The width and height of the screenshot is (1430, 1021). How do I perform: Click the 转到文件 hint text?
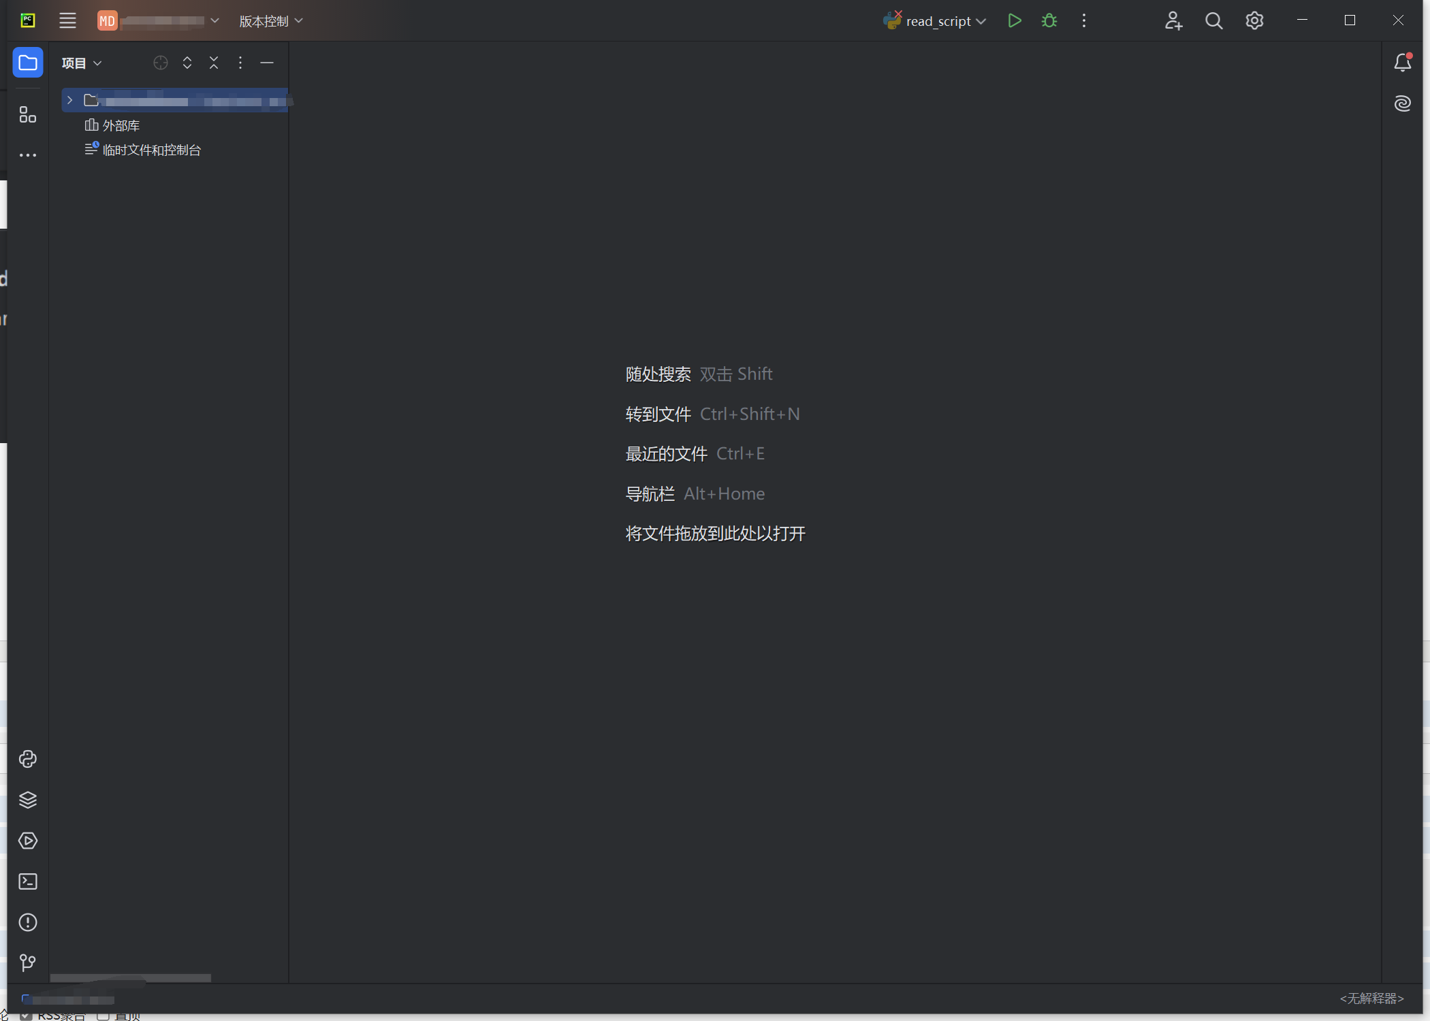(x=658, y=414)
